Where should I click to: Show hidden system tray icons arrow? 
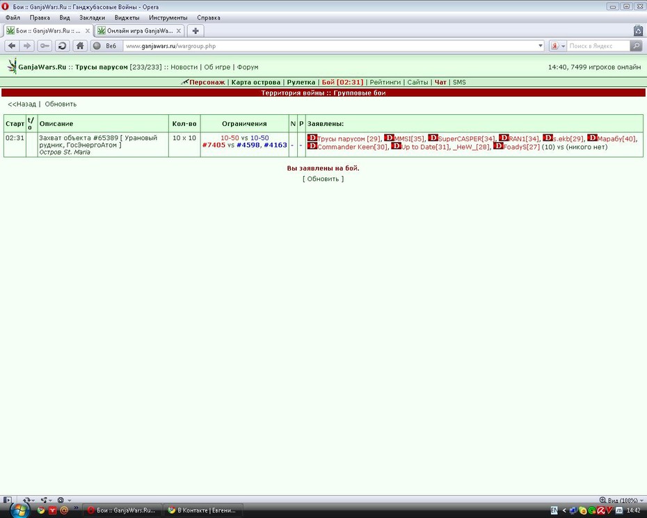tap(564, 510)
